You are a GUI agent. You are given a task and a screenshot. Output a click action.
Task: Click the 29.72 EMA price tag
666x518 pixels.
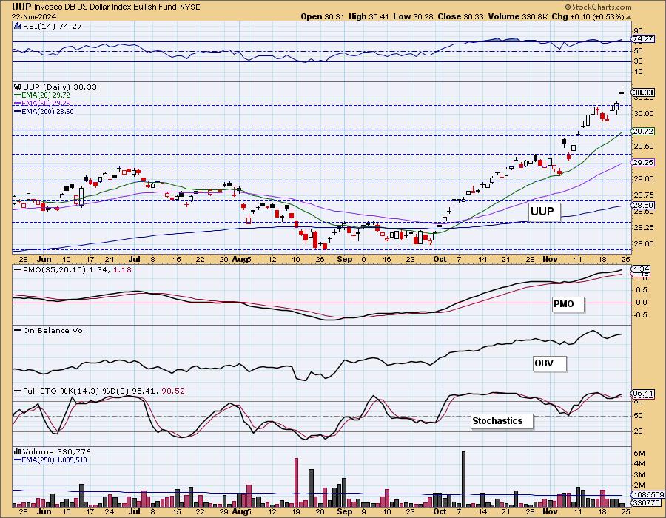[643, 132]
